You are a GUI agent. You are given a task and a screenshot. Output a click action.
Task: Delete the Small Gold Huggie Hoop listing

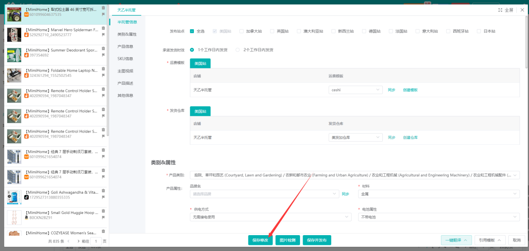(x=103, y=211)
